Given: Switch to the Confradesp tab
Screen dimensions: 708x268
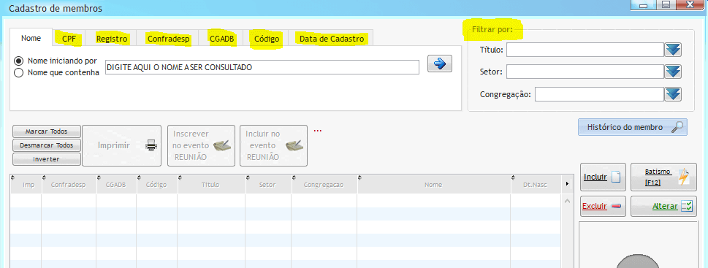Looking at the screenshot, I should [169, 39].
